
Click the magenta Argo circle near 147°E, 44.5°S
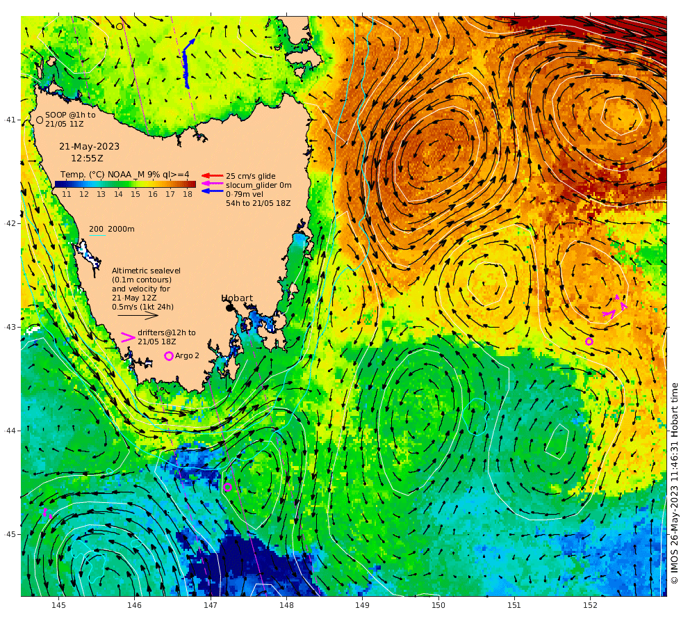pyautogui.click(x=227, y=487)
